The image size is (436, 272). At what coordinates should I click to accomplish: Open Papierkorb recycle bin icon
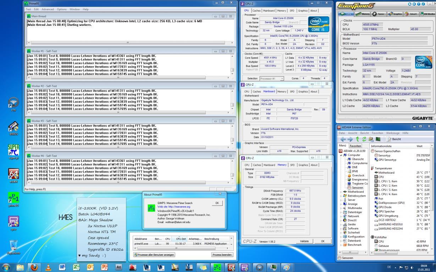(x=13, y=247)
